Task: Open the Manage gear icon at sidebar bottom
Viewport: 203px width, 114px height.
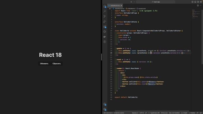Action: tap(105, 109)
